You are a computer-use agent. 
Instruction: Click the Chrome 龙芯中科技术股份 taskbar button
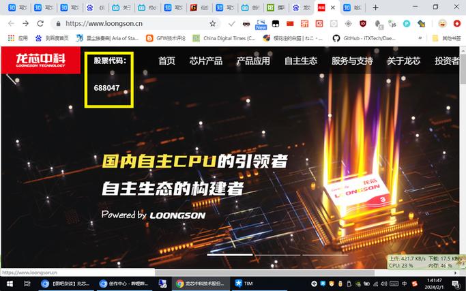[201, 284]
